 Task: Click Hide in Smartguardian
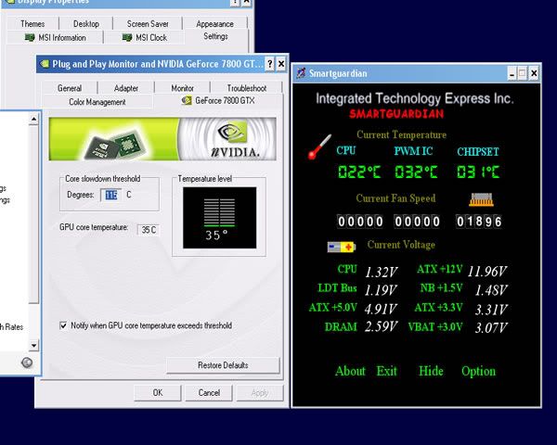[431, 371]
